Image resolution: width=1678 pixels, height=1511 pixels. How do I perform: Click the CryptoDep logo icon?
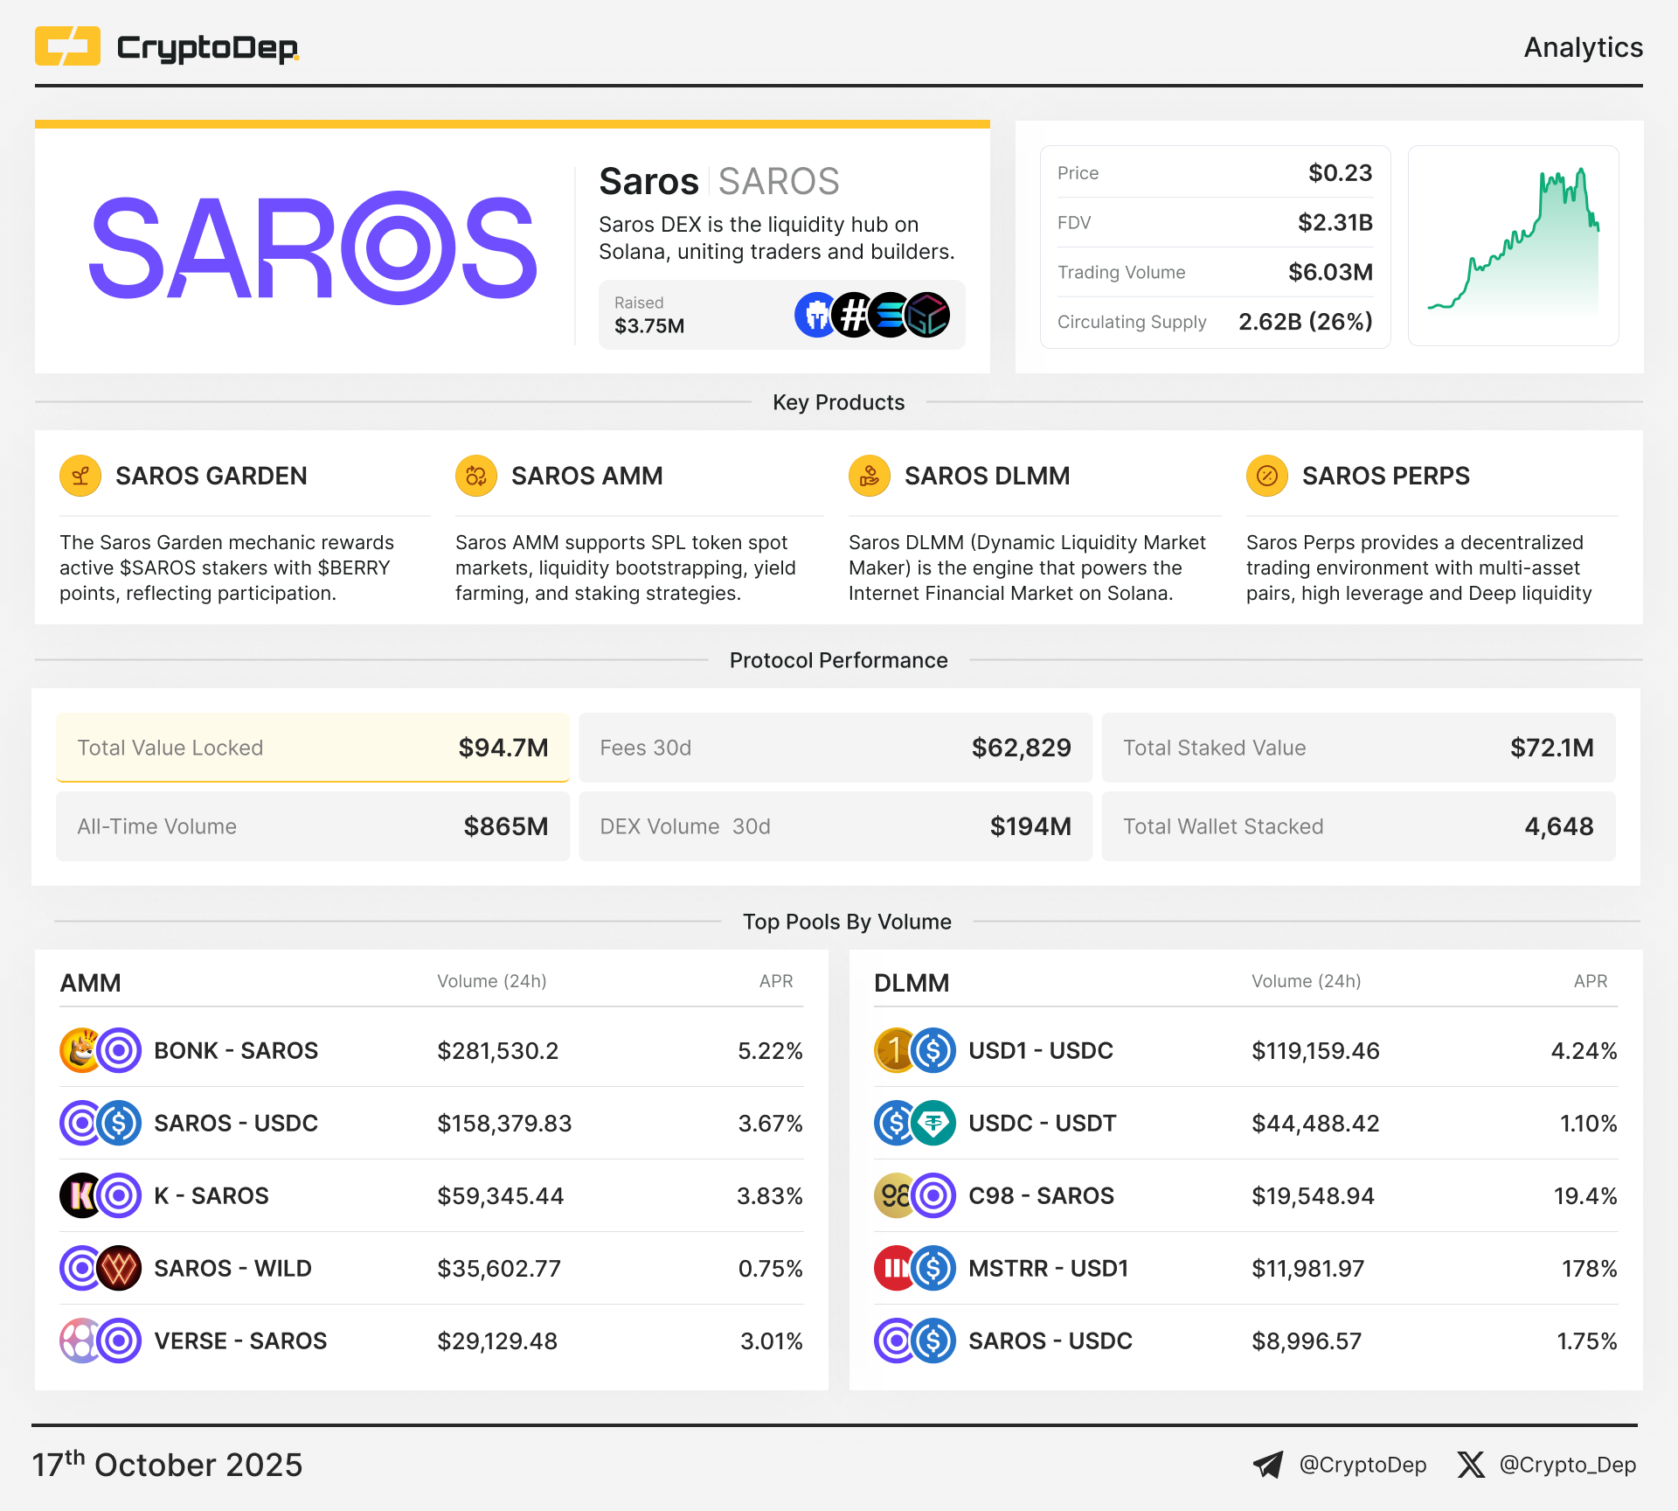click(67, 46)
